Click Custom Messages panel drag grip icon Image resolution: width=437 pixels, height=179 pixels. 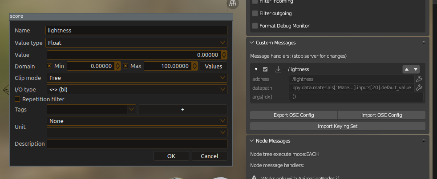point(424,43)
